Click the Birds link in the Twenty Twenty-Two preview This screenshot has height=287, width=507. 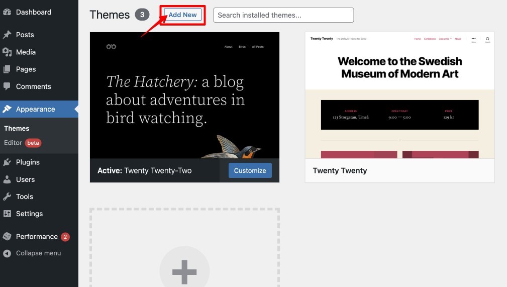[x=242, y=47]
